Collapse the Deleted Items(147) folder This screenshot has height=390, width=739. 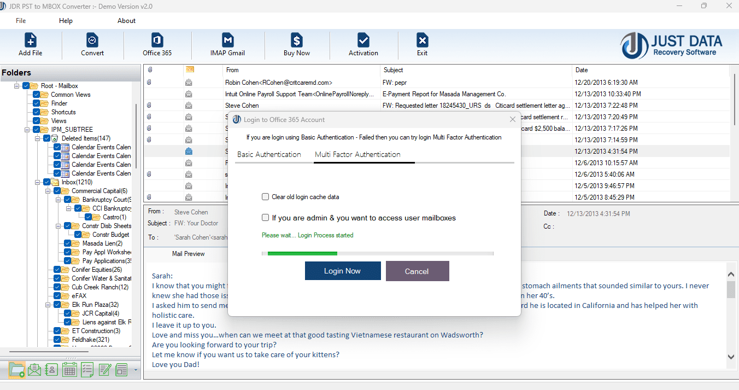click(x=38, y=138)
